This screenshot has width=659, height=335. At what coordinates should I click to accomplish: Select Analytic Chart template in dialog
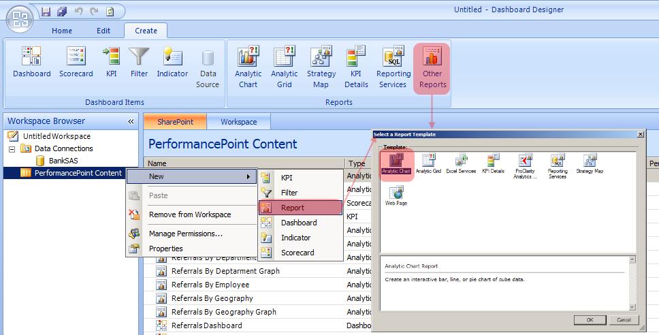[x=396, y=164]
